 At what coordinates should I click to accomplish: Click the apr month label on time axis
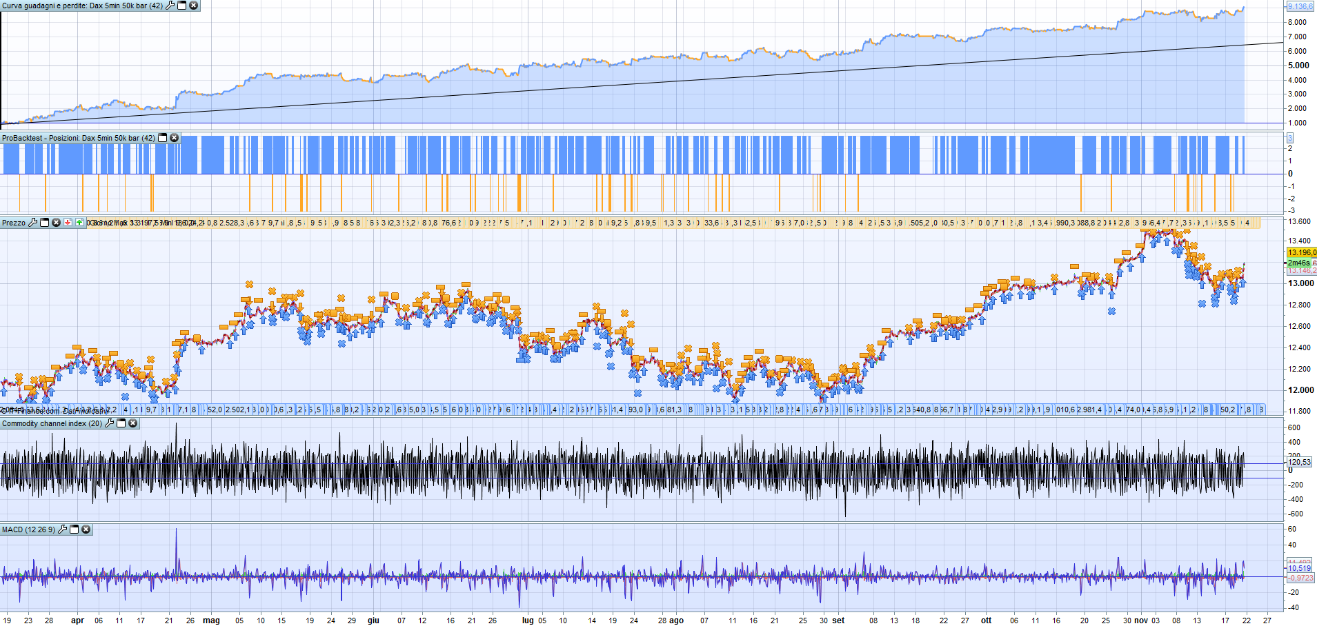point(77,620)
